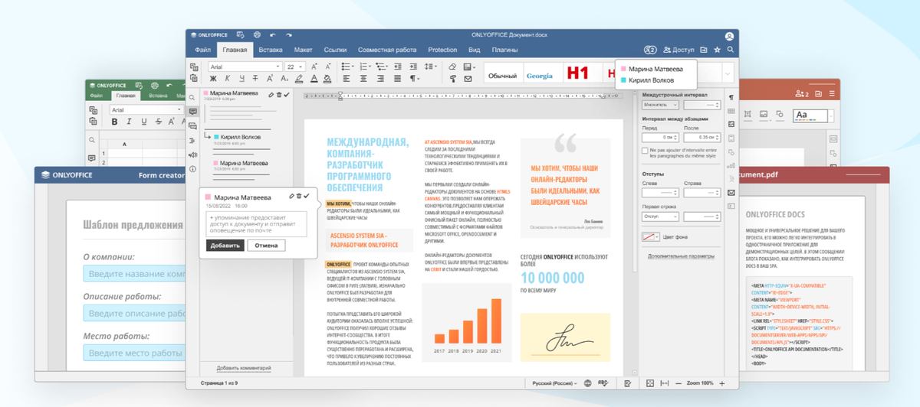Open the Множитель line spacing dropdown
Image resolution: width=920 pixels, height=407 pixels.
click(x=661, y=105)
